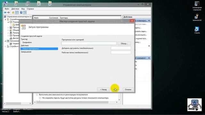205x115 pixels.
Task: Click the Служебные программы tools icon in tree
Action: tap(8, 19)
